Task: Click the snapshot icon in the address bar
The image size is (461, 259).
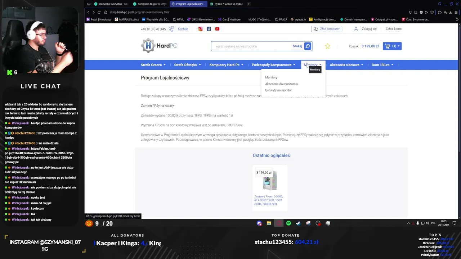Action: tap(416, 12)
